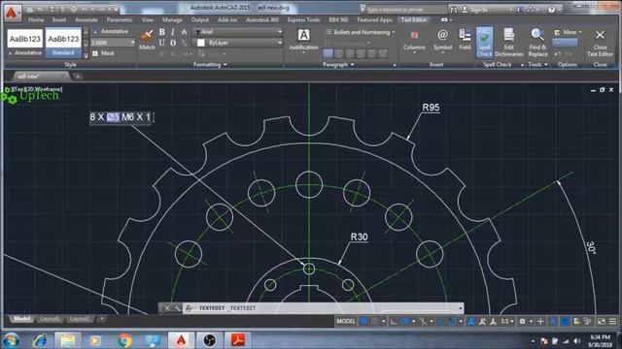This screenshot has height=349, width=622.
Task: Toggle Annotative text option
Action: (x=111, y=31)
